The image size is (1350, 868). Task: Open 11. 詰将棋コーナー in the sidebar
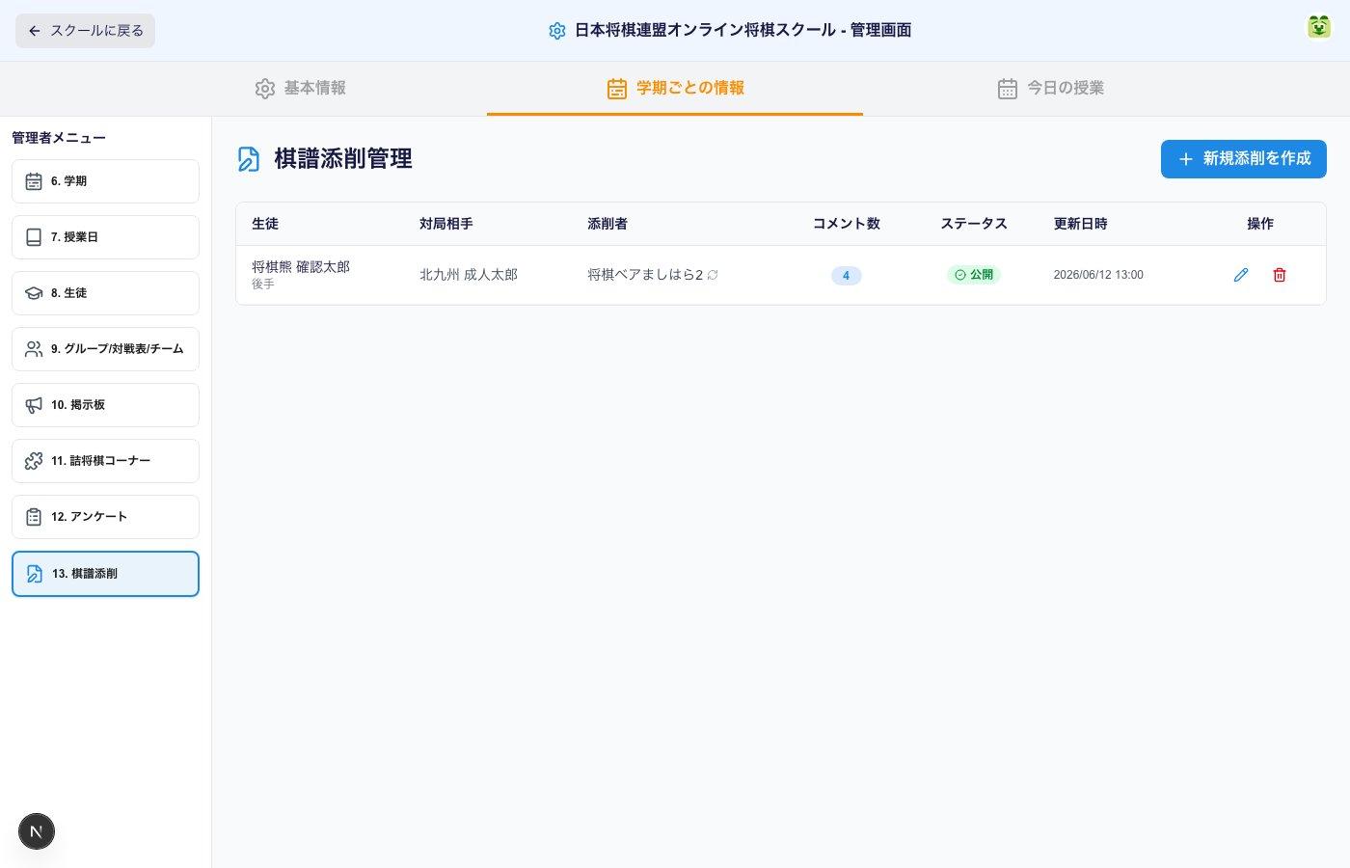point(105,461)
